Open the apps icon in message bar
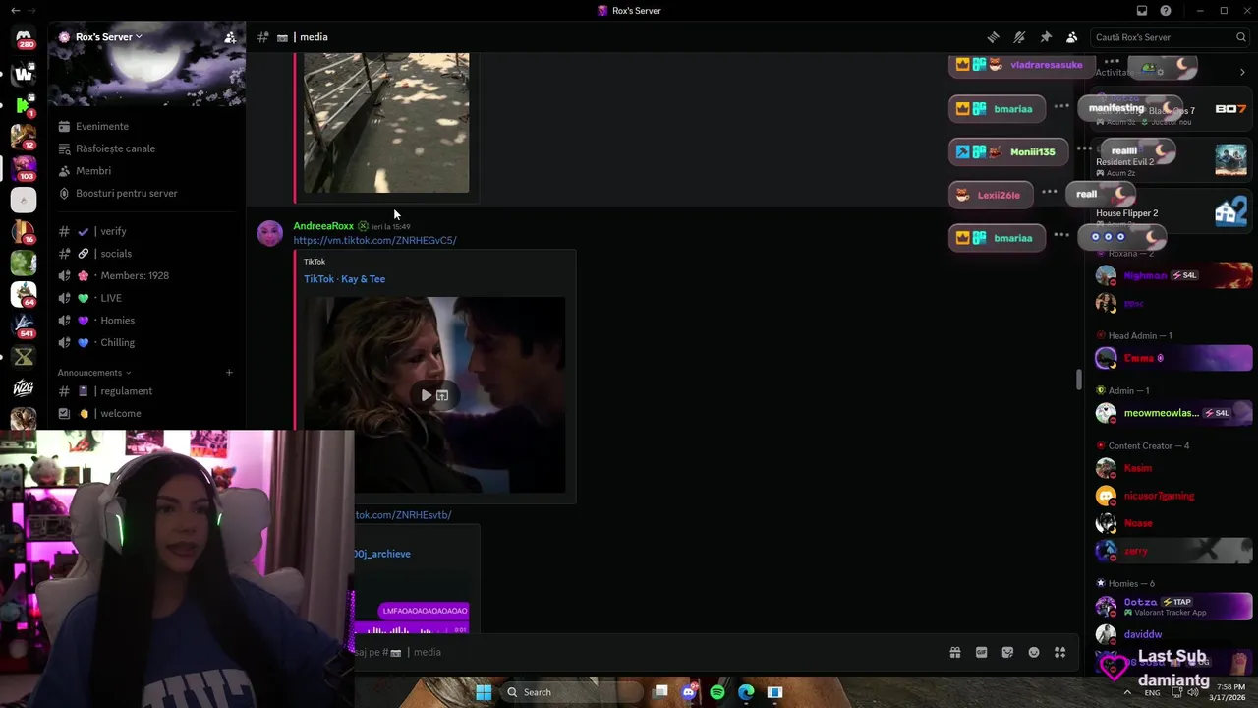Screen dimensions: 1258x708 click(1059, 652)
